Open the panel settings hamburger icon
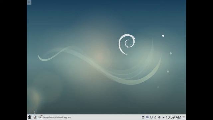The image size is (213, 120). pyautogui.click(x=184, y=117)
